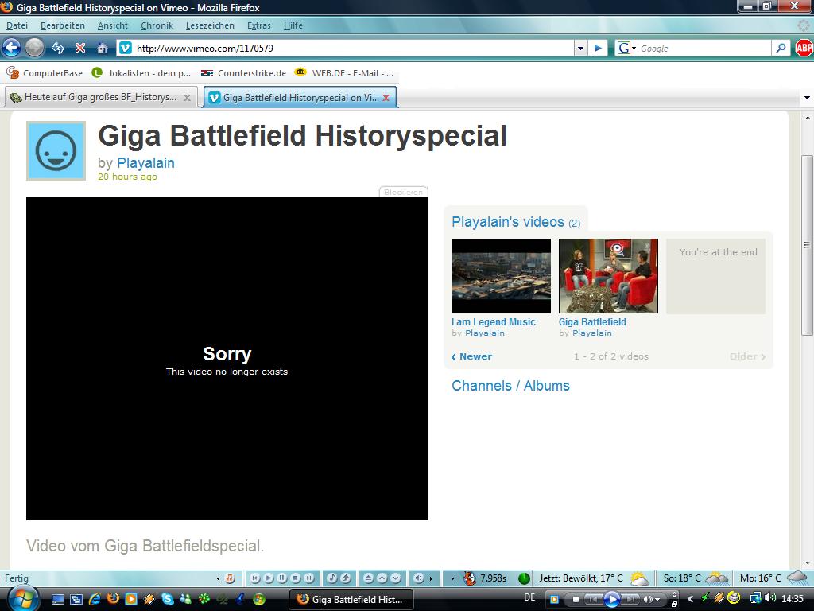
Task: Go to the Home page icon
Action: point(103,49)
